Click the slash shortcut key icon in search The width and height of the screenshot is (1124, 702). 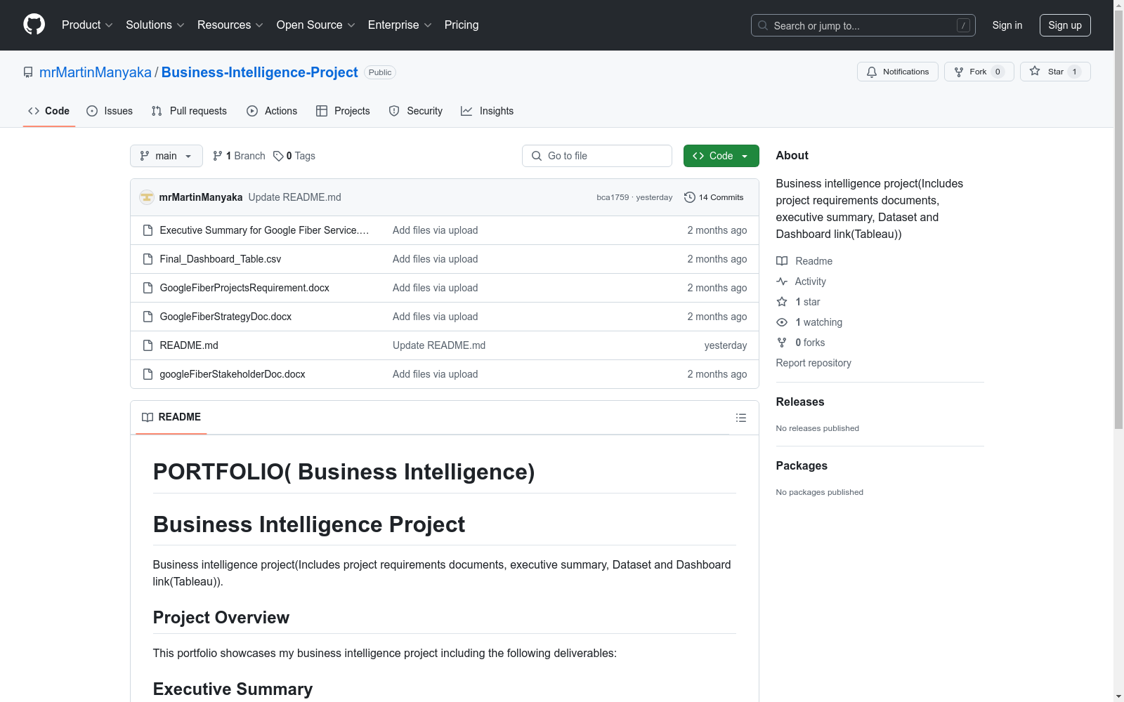[963, 25]
